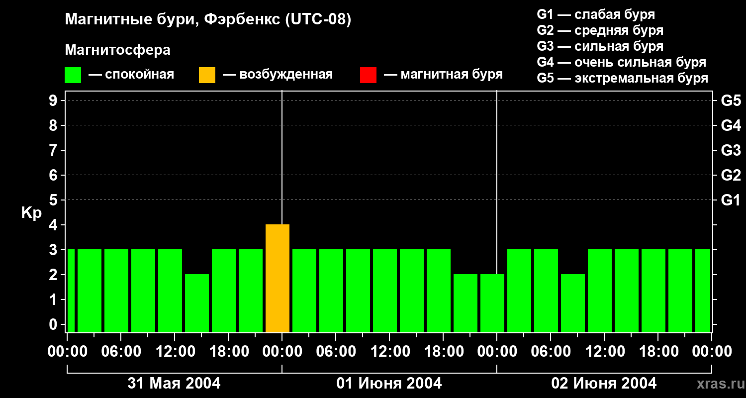Click the 'Магнитосфера' heading
This screenshot has height=398, width=746.
click(117, 50)
